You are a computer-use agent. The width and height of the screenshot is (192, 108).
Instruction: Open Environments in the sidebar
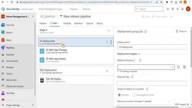pos(12,61)
